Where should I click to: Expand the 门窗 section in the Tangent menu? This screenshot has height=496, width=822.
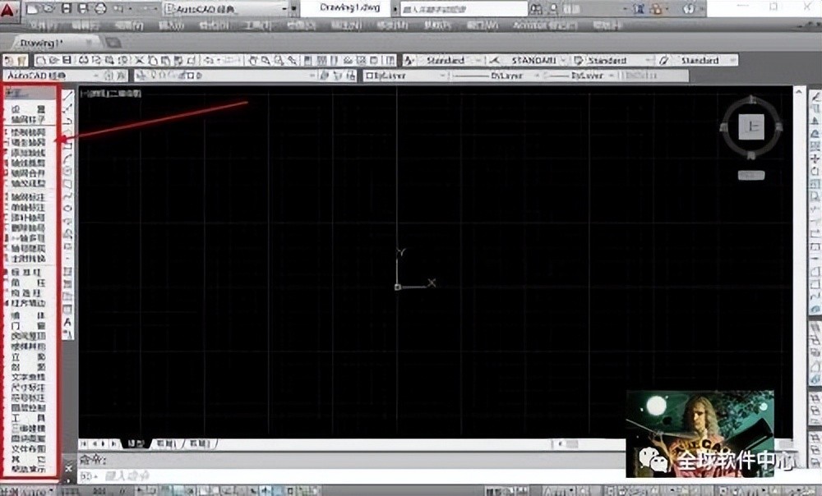pos(28,325)
